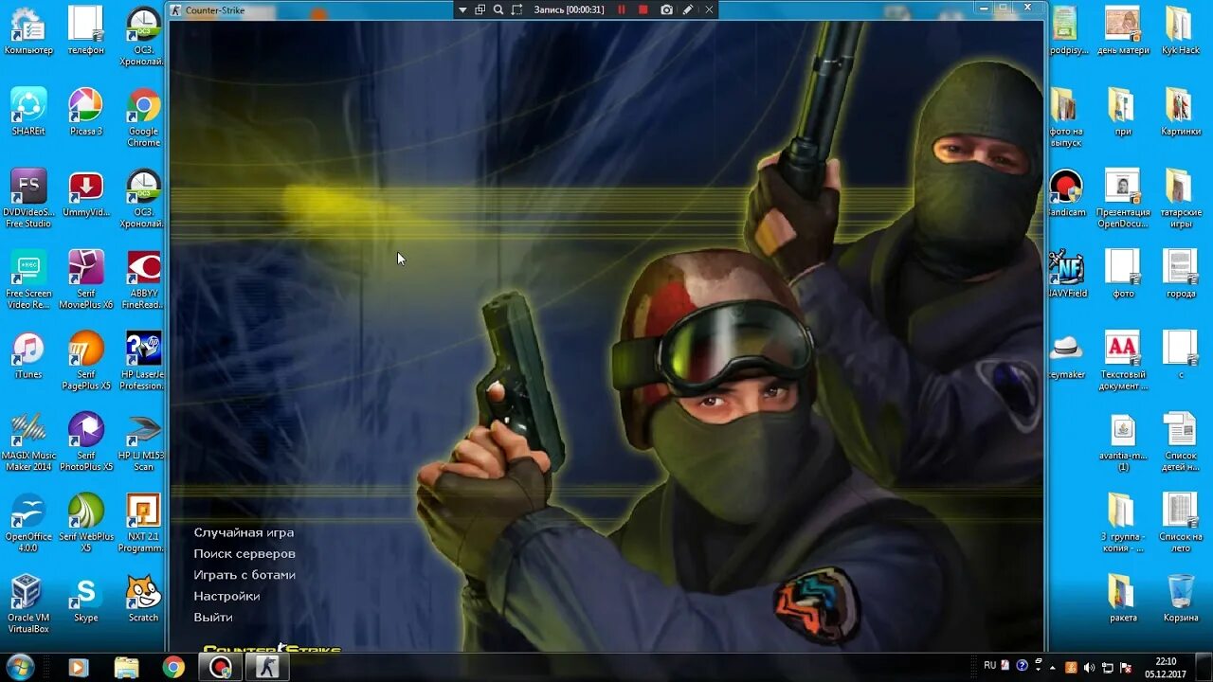Open Windows Explorer from taskbar

126,668
